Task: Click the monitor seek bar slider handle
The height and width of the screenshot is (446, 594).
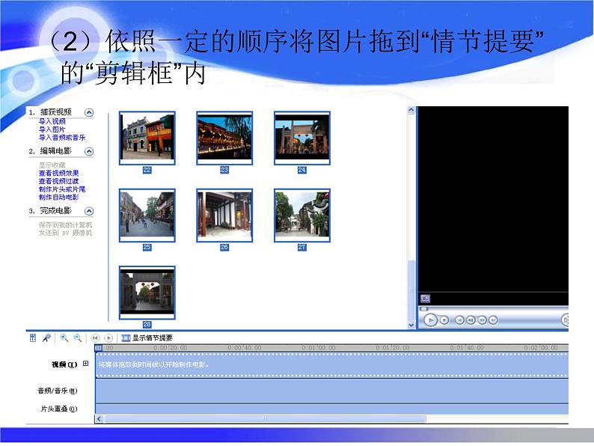Action: (424, 309)
